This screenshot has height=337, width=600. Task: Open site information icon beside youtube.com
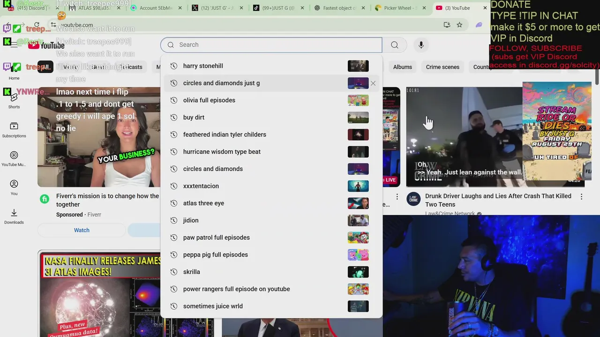(53, 25)
